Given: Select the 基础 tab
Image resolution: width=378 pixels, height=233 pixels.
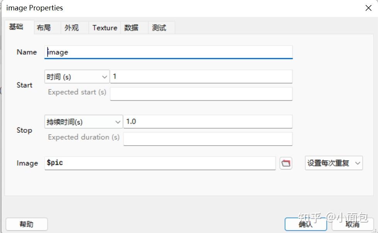Looking at the screenshot, I should [16, 27].
